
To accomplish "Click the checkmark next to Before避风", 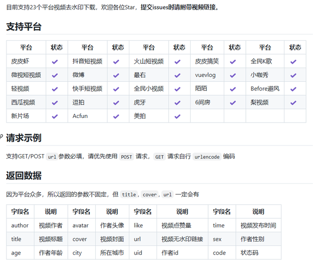I will tap(294, 89).
